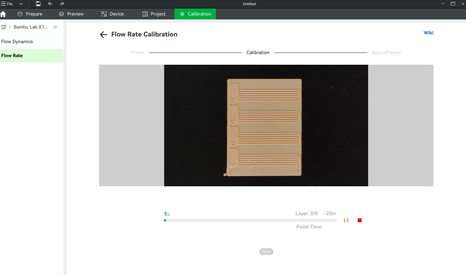The image size is (466, 275).
Task: Switch to the Prepare tab
Action: coord(30,14)
